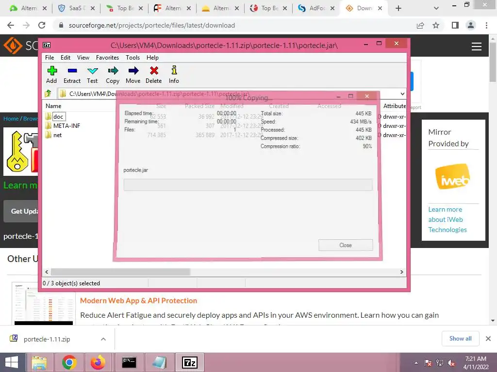Image resolution: width=497 pixels, height=372 pixels.
Task: Click the Chrome back arrow
Action: tap(11, 25)
